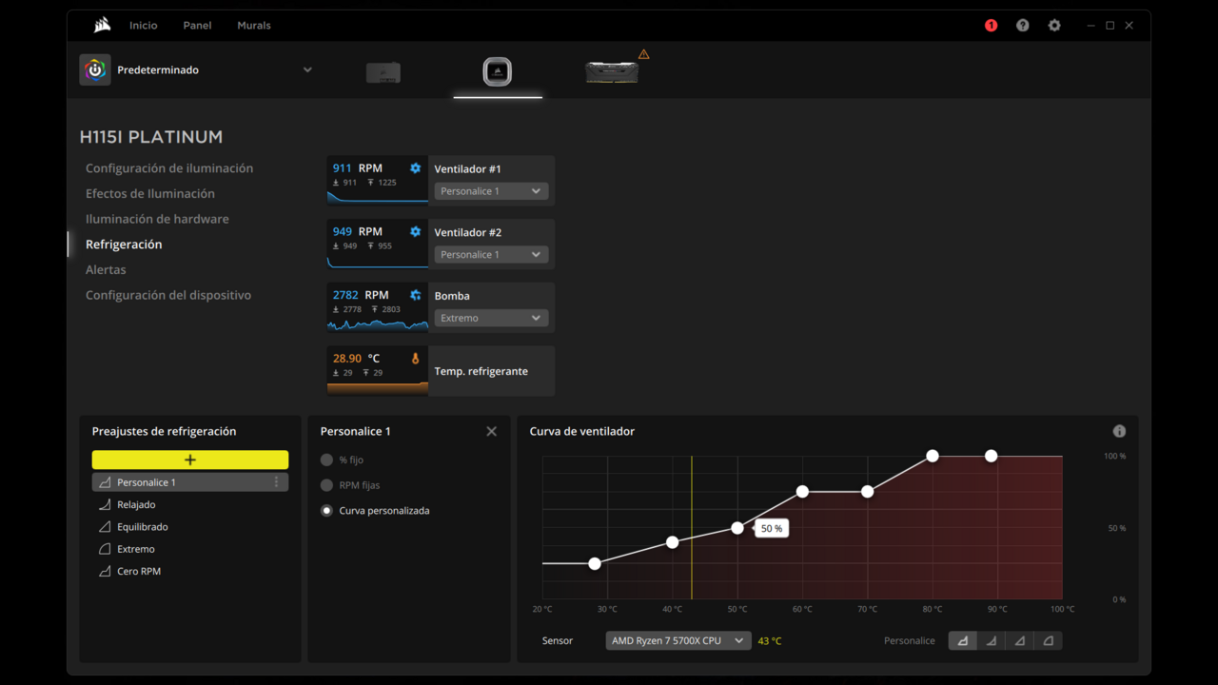Apply the fourth Personalice curve shape icon
Viewport: 1218px width, 685px height.
tap(1049, 640)
